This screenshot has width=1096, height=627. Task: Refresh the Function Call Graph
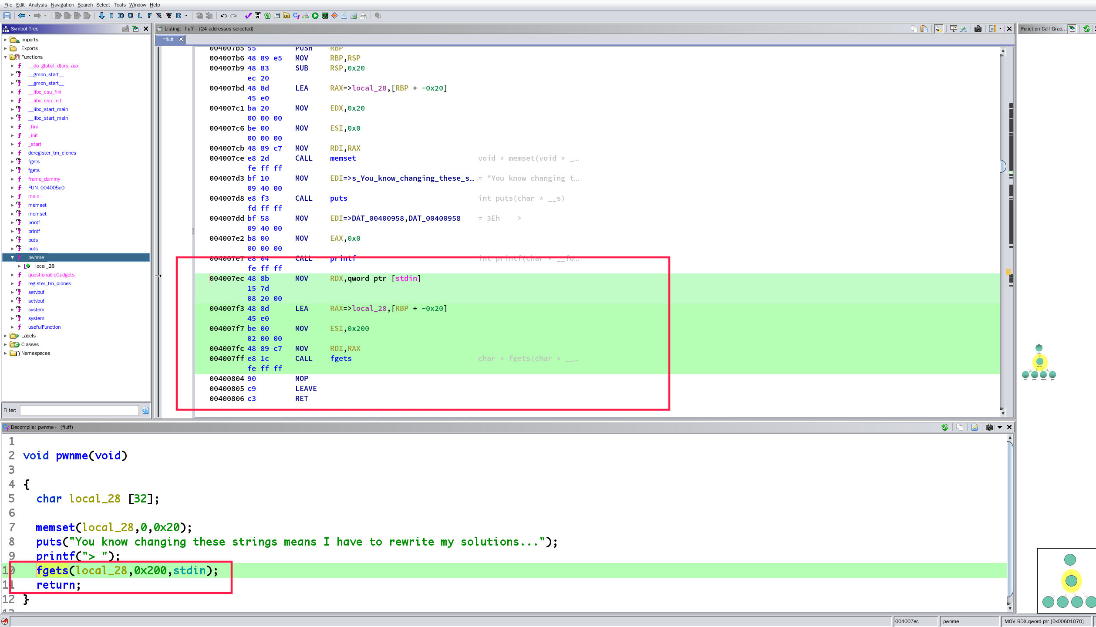pos(1087,29)
